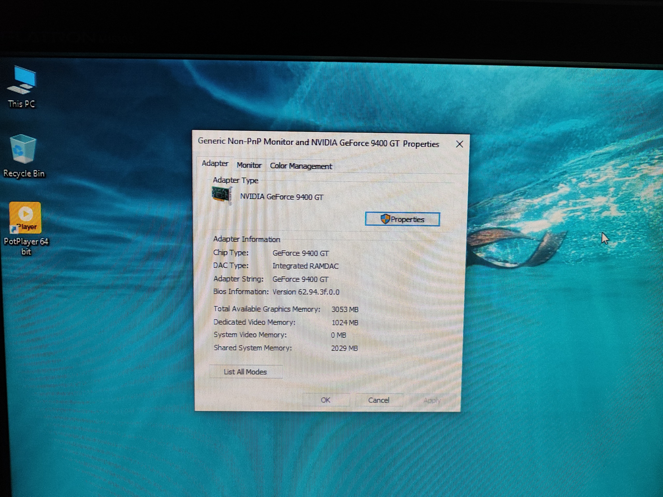Select the This PC desktop icon
Screen dimensions: 663x497
21,80
